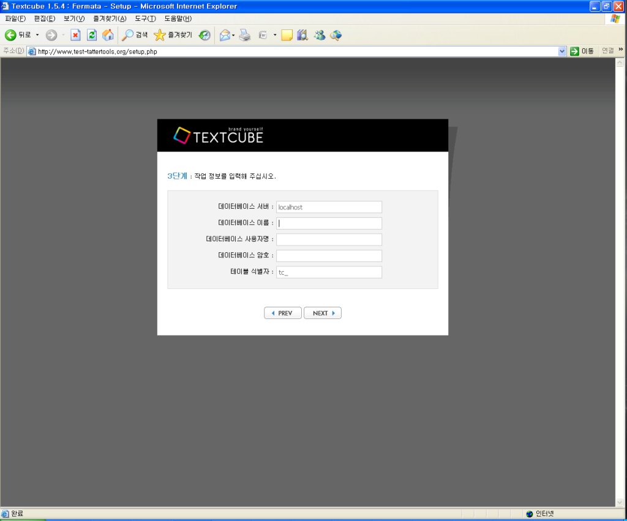Click the database password input field

coord(329,256)
